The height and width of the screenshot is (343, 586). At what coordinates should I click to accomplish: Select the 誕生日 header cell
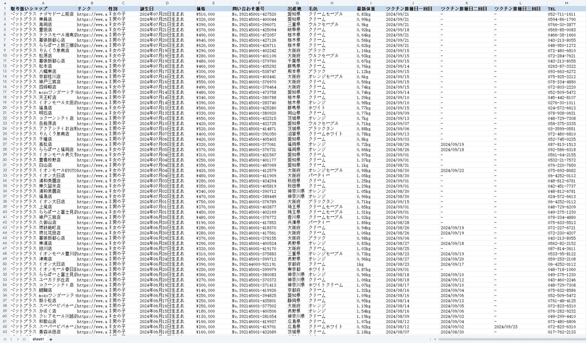[x=167, y=9]
